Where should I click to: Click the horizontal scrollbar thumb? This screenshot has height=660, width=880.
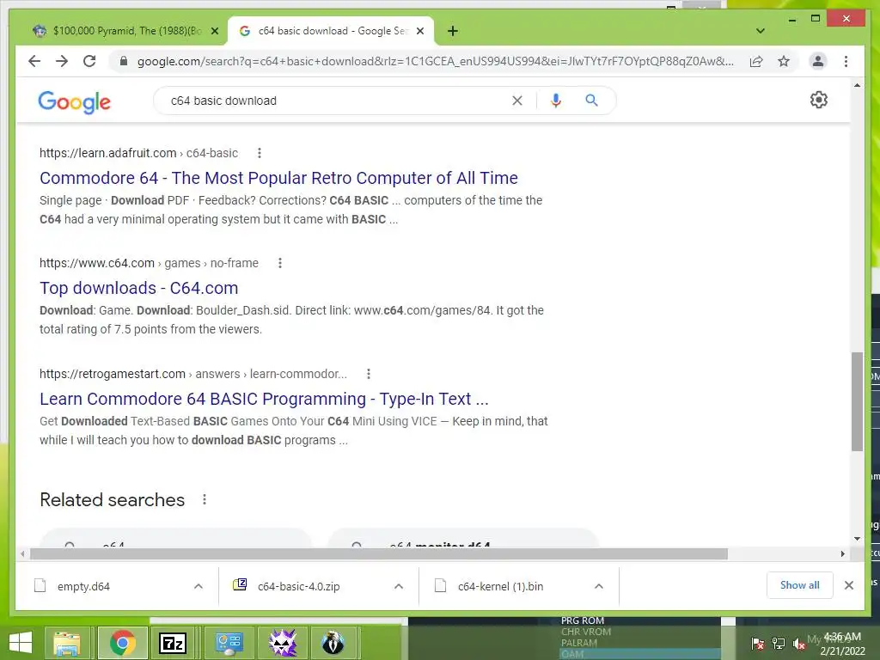[379, 554]
